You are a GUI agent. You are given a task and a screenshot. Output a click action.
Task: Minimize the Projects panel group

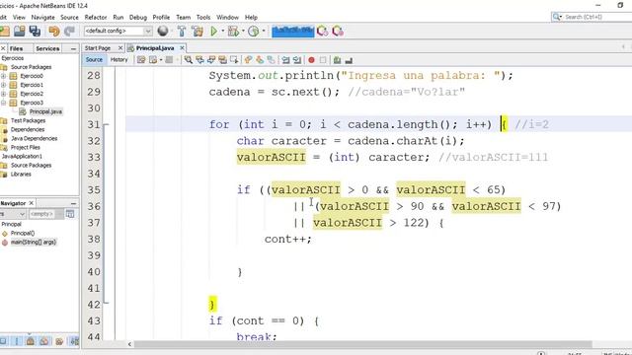(x=73, y=48)
